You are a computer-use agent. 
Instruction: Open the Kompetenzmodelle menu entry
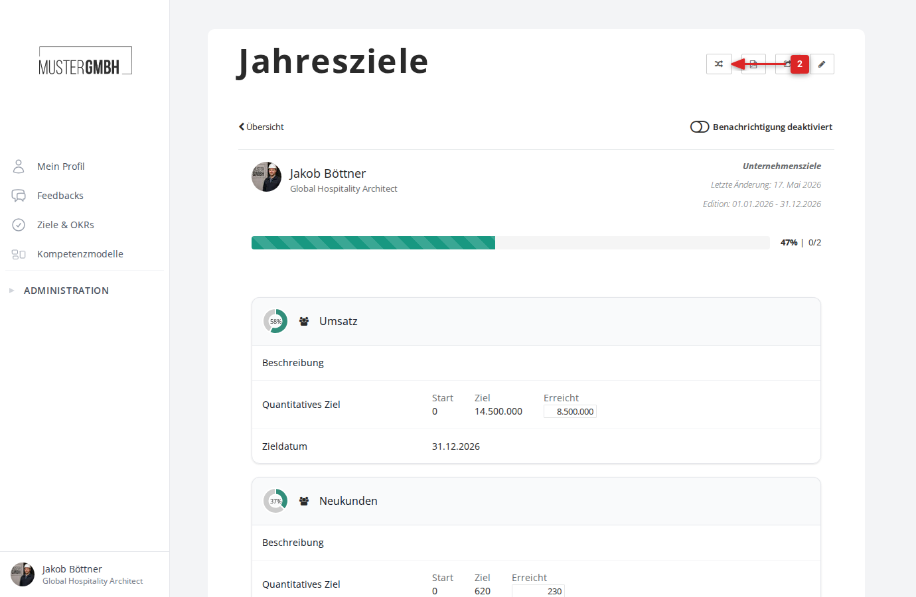point(80,254)
